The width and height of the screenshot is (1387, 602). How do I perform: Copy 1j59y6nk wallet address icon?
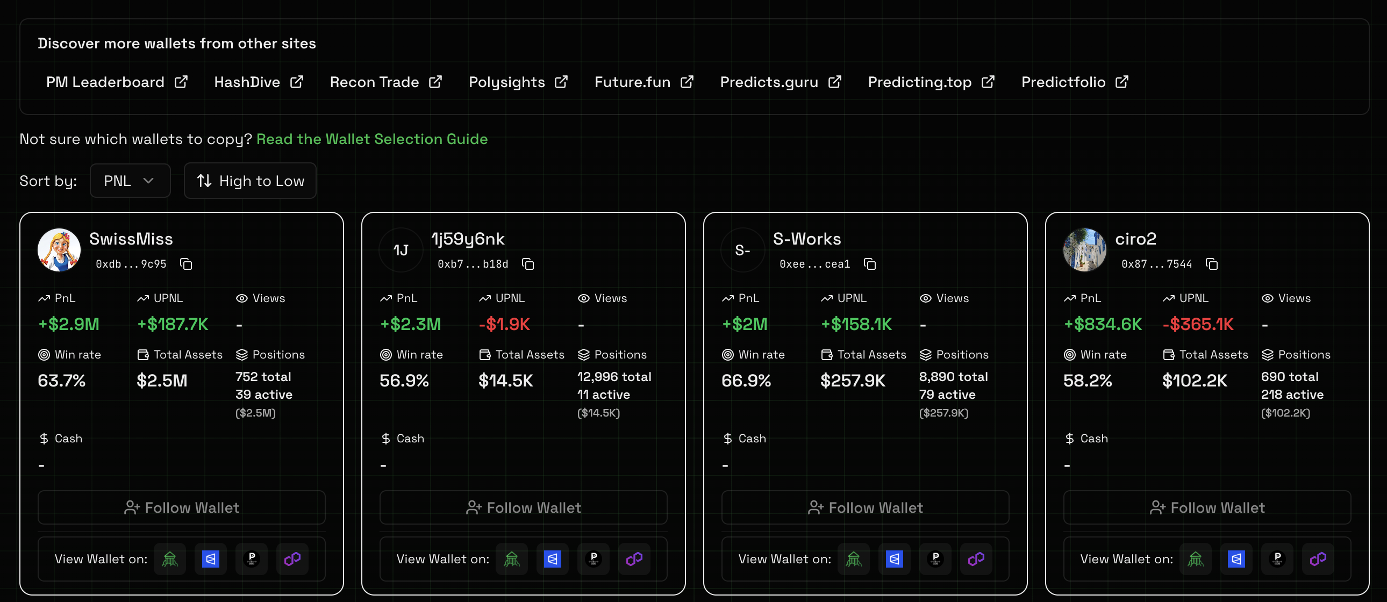click(528, 264)
